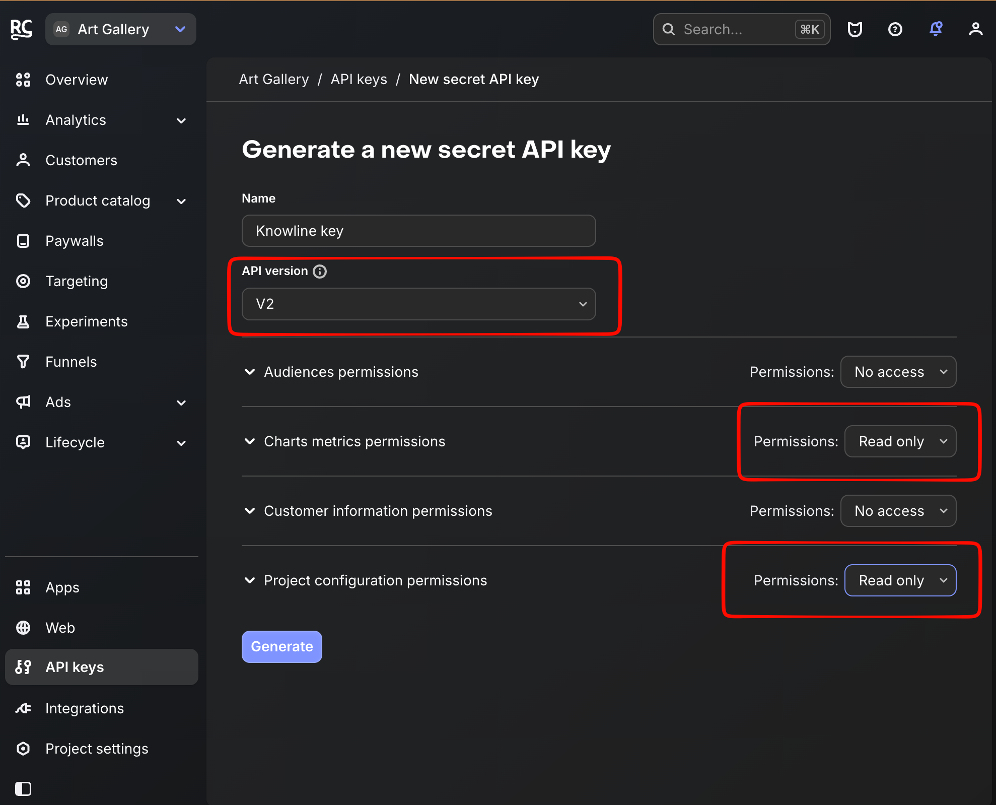This screenshot has height=805, width=996.
Task: Expand the Audiences permissions section
Action: click(x=250, y=372)
